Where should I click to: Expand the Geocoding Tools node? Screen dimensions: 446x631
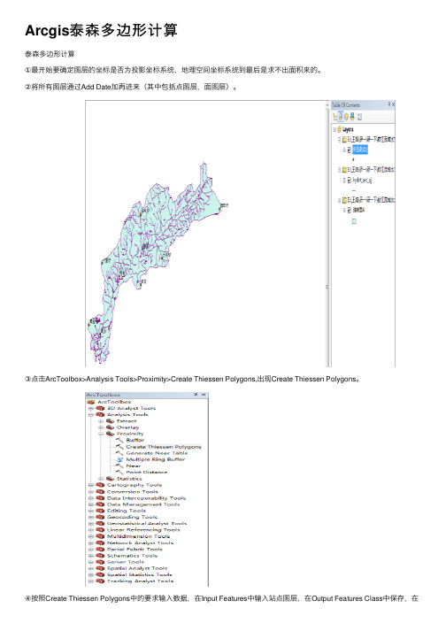tap(91, 517)
